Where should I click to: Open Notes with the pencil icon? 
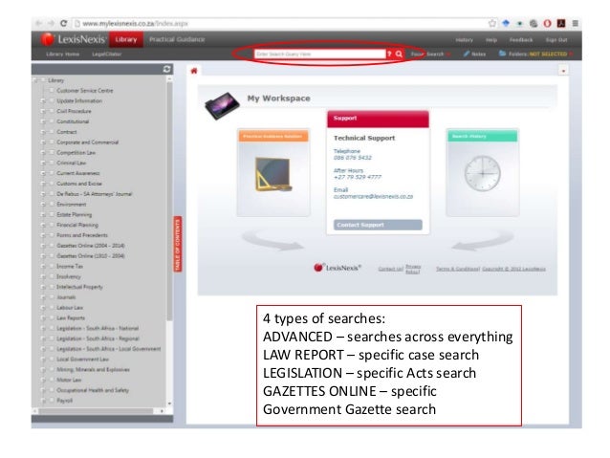(x=466, y=54)
